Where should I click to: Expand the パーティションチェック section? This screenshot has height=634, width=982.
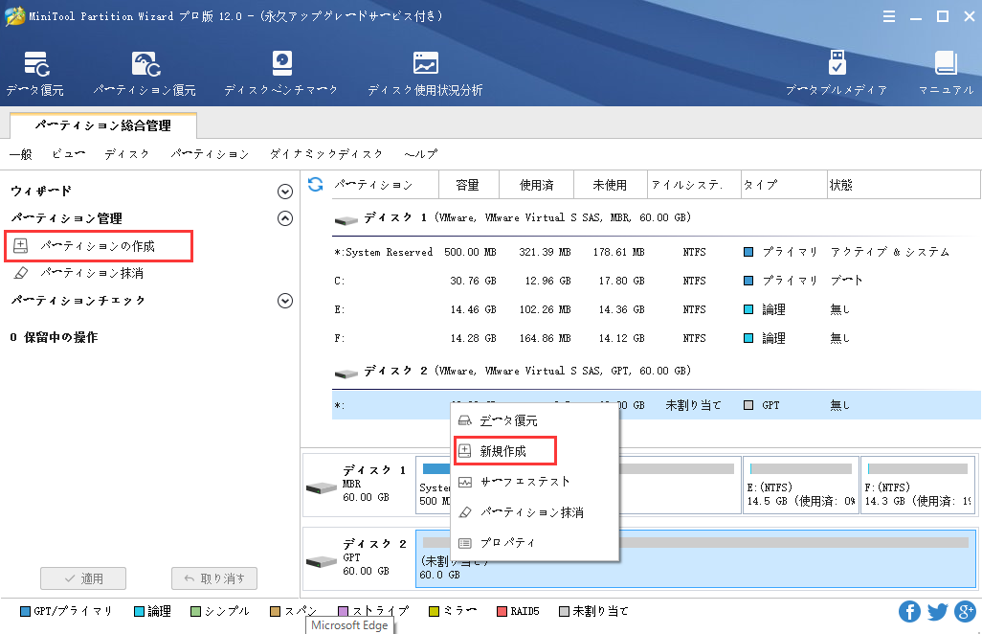285,301
